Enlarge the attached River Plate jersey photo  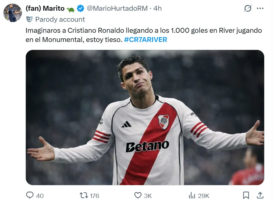[145, 117]
